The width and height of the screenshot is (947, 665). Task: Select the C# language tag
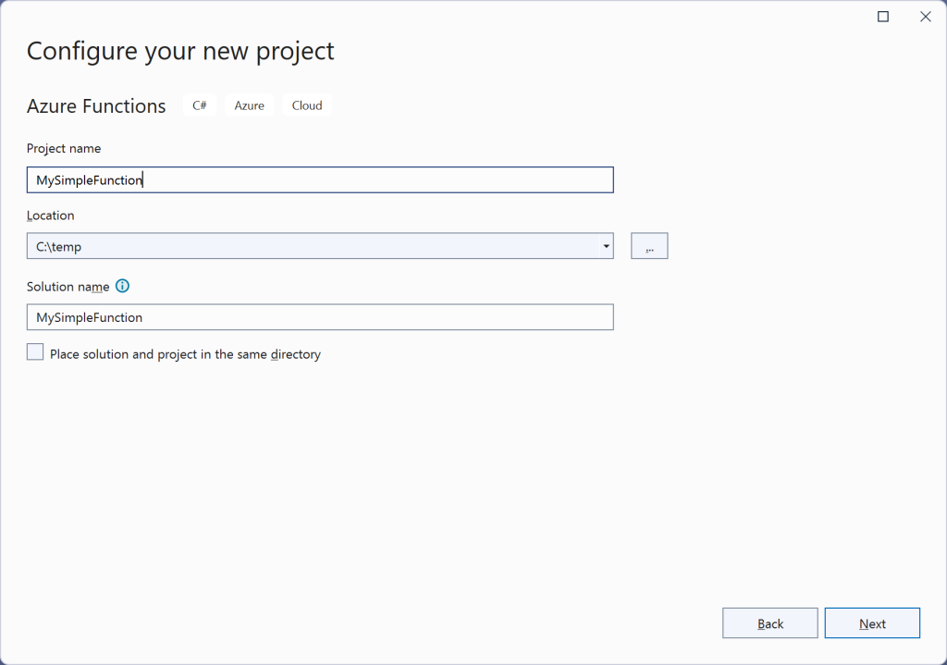199,105
